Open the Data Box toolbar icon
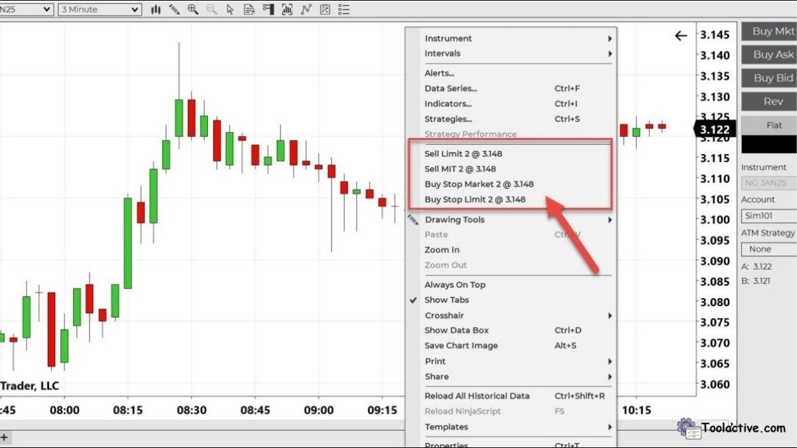The image size is (797, 448). click(249, 9)
